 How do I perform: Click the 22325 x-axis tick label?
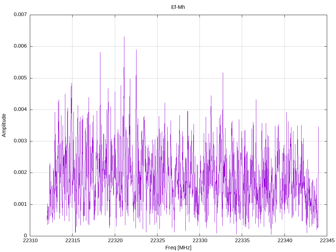pos(157,241)
